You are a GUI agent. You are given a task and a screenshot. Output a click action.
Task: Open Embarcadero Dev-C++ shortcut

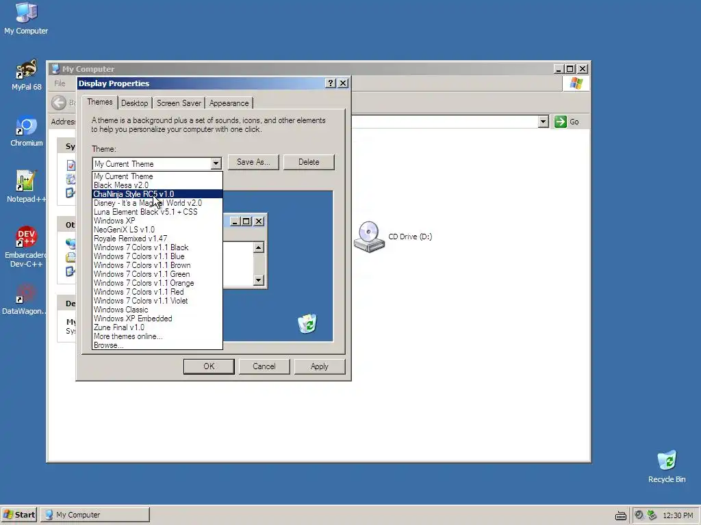[x=26, y=247]
